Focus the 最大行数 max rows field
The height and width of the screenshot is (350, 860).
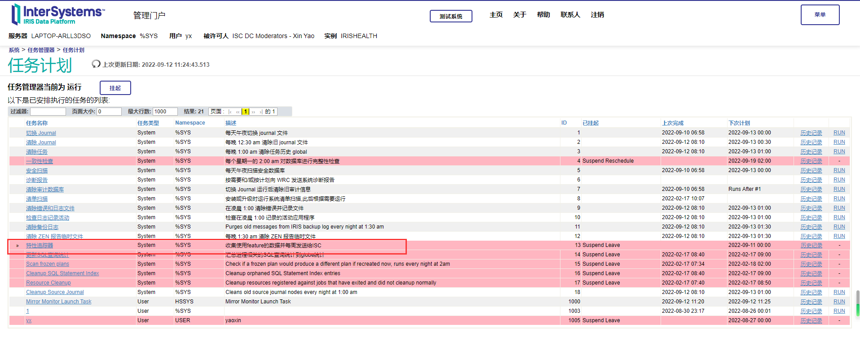click(165, 112)
